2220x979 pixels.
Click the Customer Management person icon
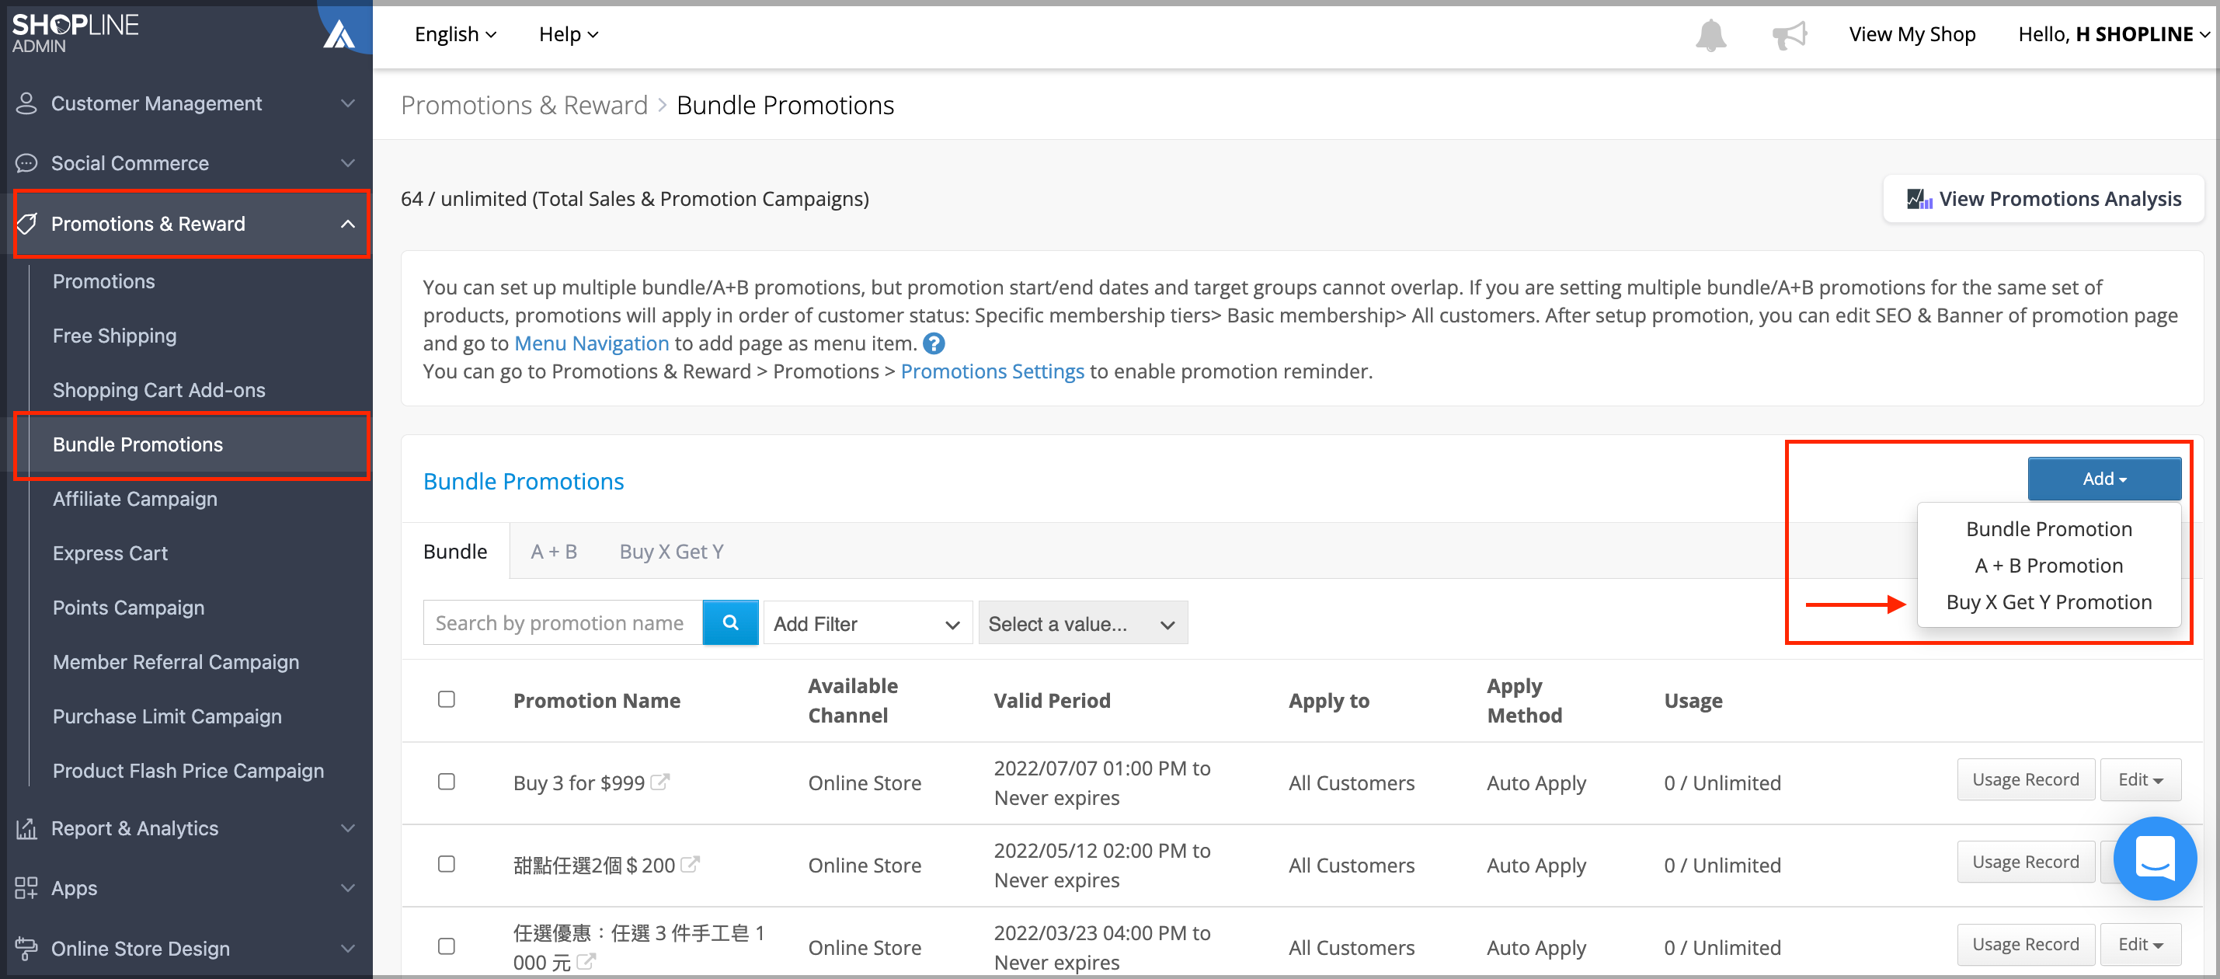[26, 103]
